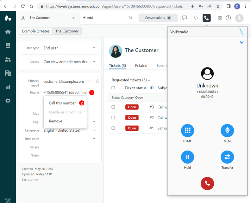Open the chat bubble icon in toolbar
Image resolution: width=251 pixels, height=203 pixels.
click(x=185, y=18)
